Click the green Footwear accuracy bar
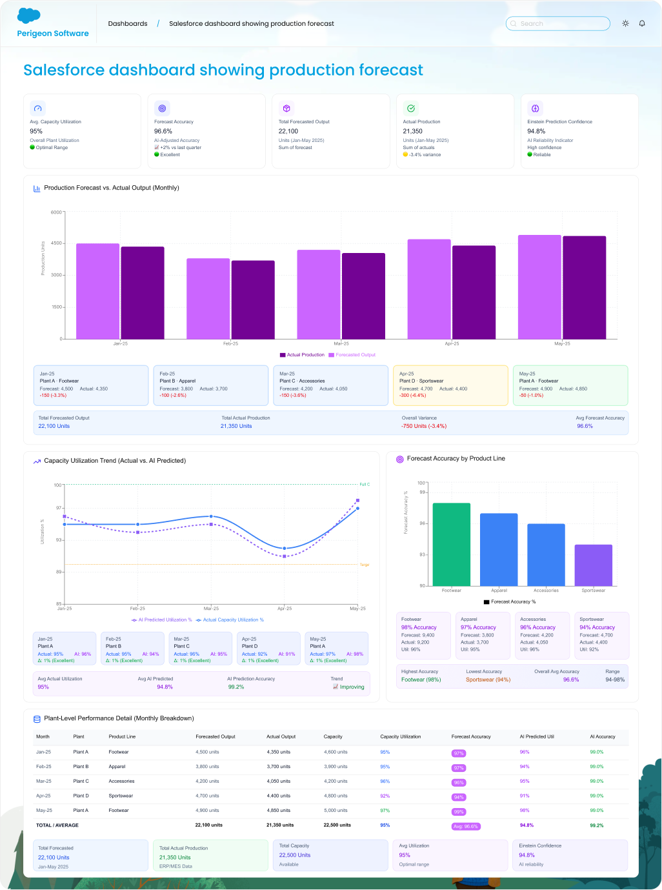This screenshot has height=890, width=662. 451,544
